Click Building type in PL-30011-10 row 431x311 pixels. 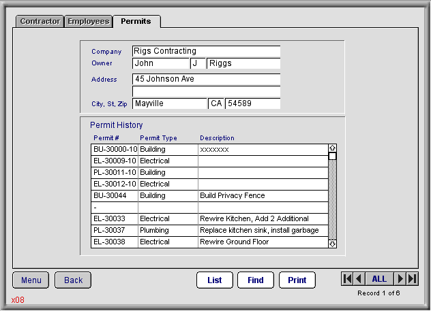coord(168,172)
